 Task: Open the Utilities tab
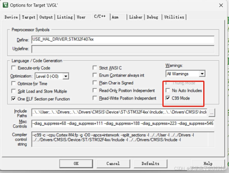174,17
